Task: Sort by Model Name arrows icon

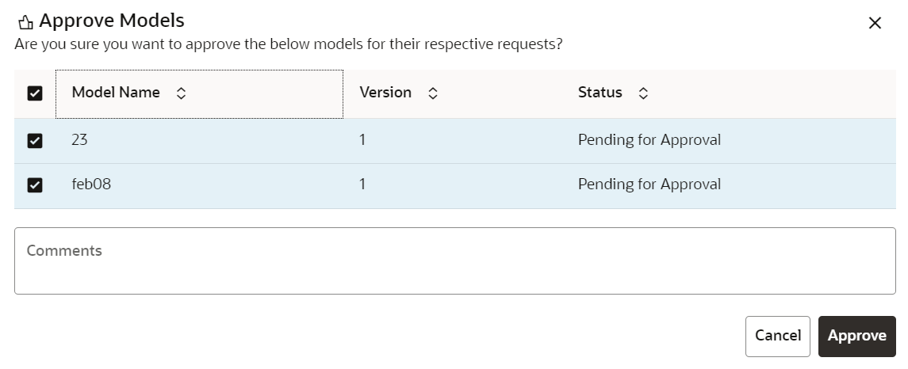Action: pyautogui.click(x=182, y=93)
